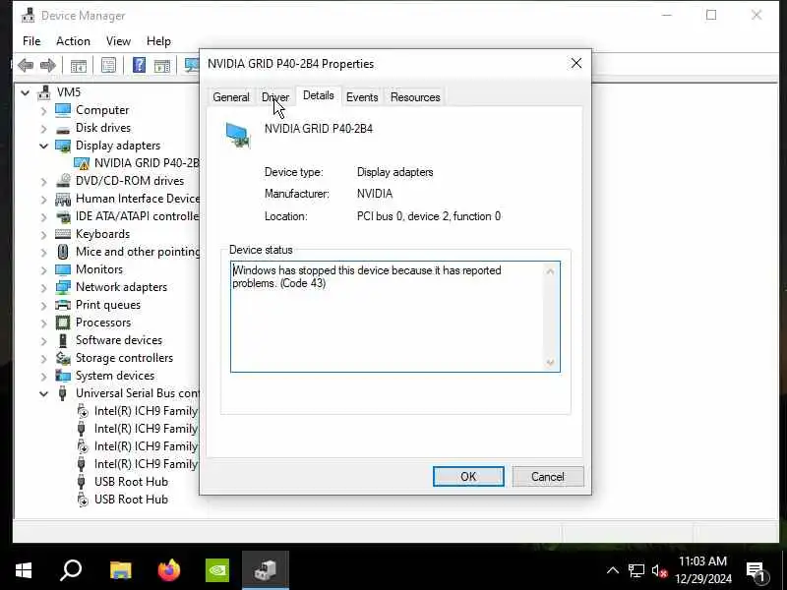Confirm the properties dialog with OK
Viewport: 787px width, 590px height.
(x=468, y=477)
